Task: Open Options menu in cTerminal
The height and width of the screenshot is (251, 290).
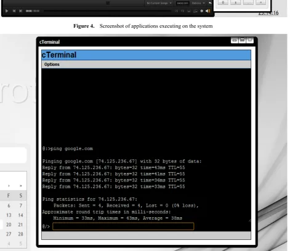Action: (52, 65)
